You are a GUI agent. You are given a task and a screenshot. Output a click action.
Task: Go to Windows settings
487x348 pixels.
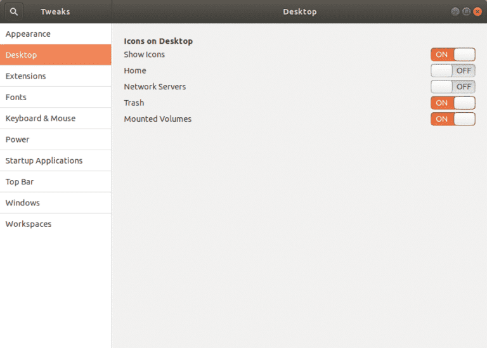click(x=56, y=203)
